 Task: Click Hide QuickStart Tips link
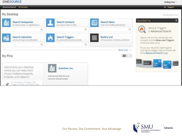tap(170, 15)
